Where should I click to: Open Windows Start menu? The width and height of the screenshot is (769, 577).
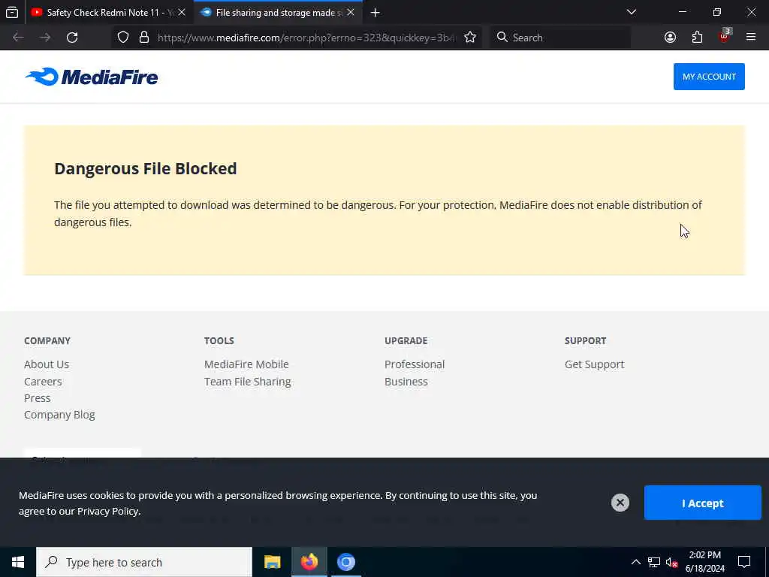pyautogui.click(x=18, y=562)
